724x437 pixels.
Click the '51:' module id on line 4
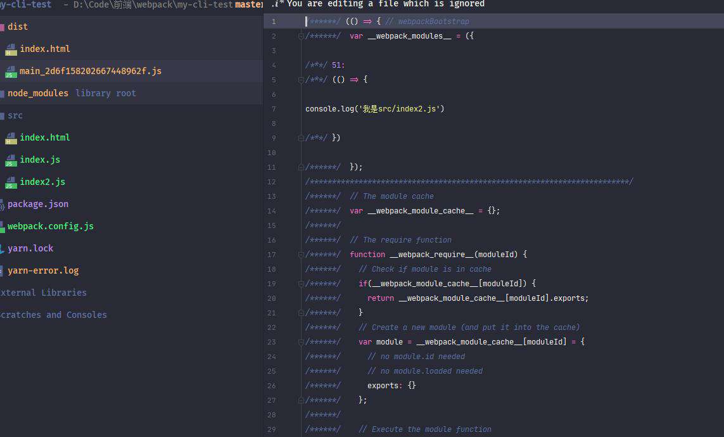tap(338, 65)
